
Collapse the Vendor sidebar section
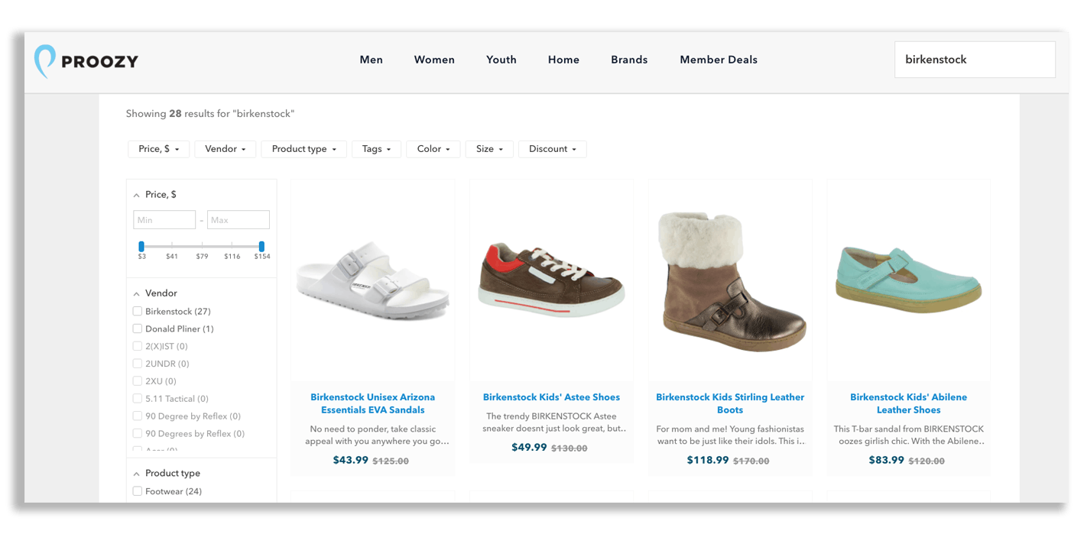[137, 293]
